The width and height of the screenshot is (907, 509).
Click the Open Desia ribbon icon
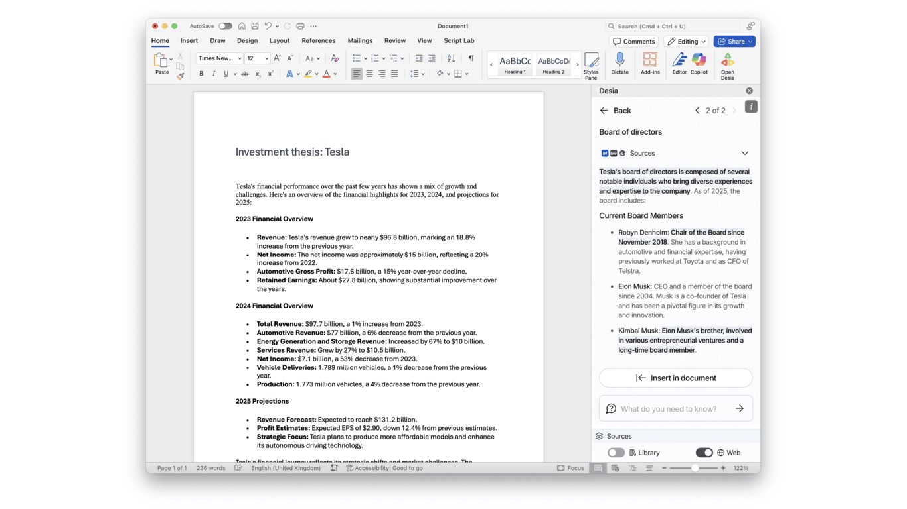(x=728, y=66)
